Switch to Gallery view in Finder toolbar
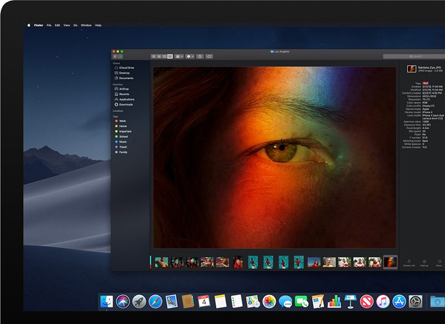Image resolution: width=445 pixels, height=324 pixels. (170, 57)
